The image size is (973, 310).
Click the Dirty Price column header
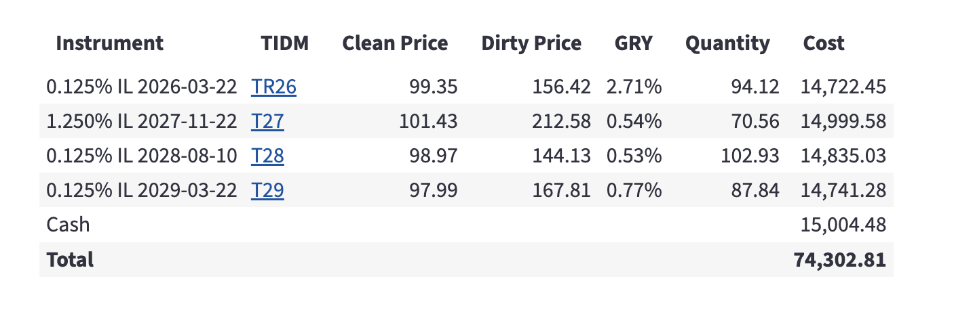coord(531,43)
